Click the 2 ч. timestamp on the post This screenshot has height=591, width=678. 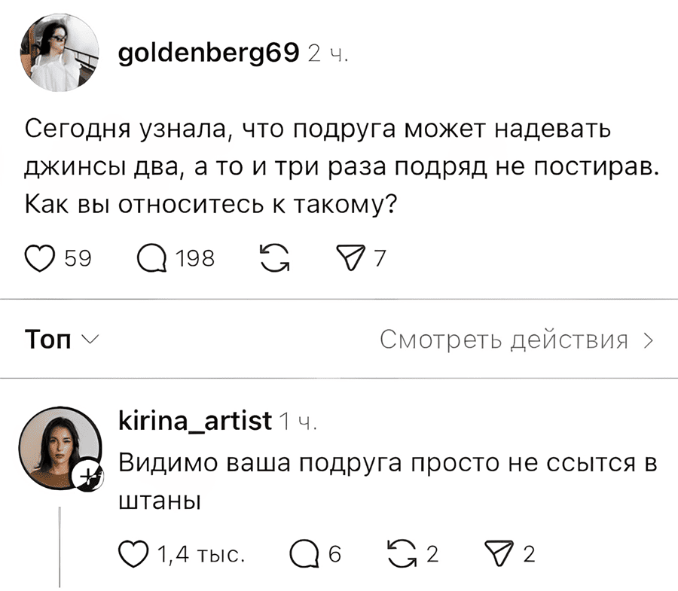pyautogui.click(x=327, y=53)
